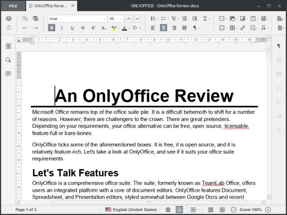Screen dimensions: 287x215
Task: Open font color dropdown arrow
Action: (x=129, y=28)
